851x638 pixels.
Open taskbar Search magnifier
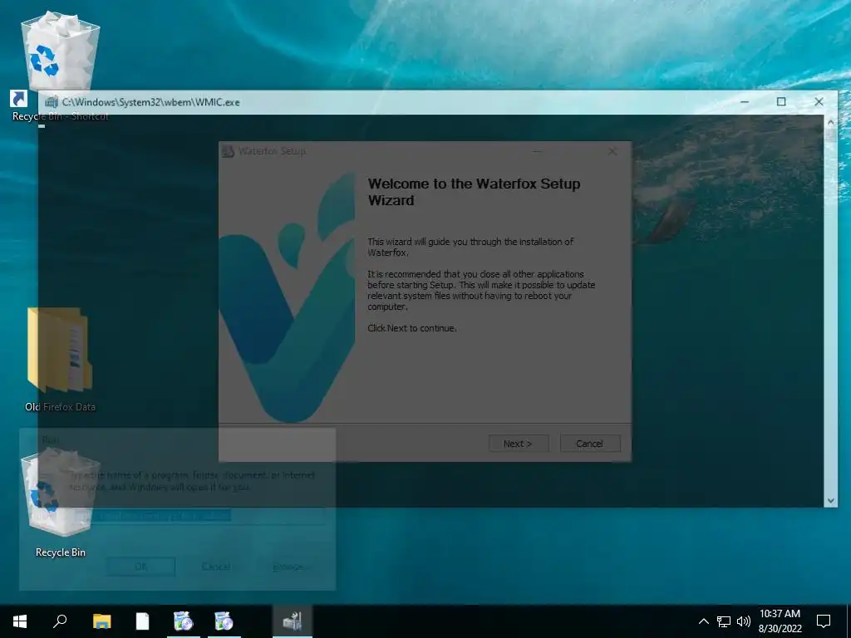60,621
